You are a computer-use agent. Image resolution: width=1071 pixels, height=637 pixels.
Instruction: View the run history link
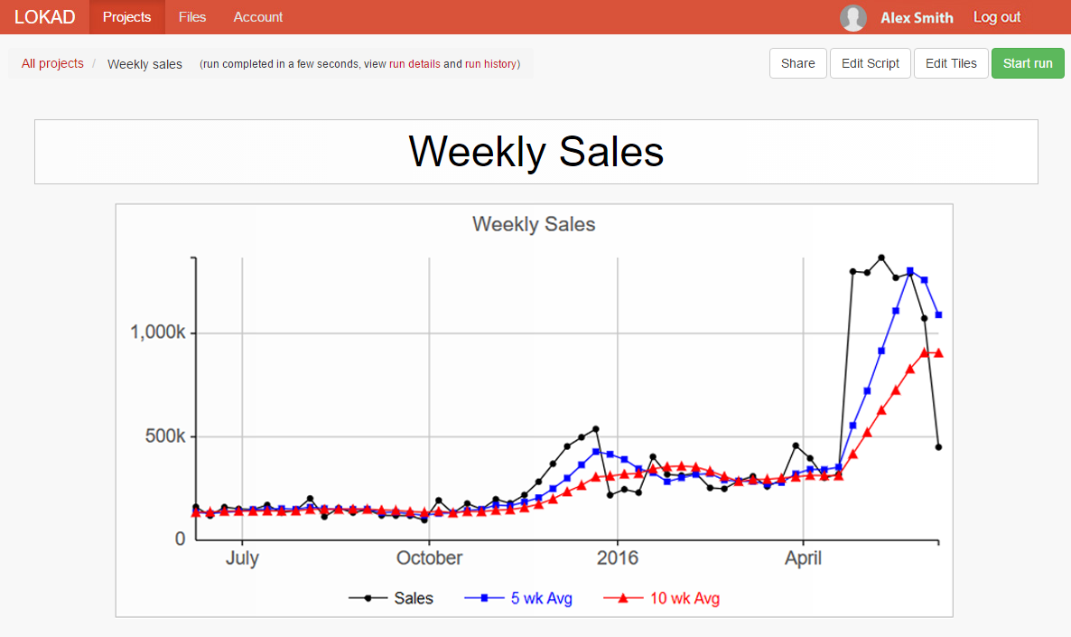click(490, 64)
